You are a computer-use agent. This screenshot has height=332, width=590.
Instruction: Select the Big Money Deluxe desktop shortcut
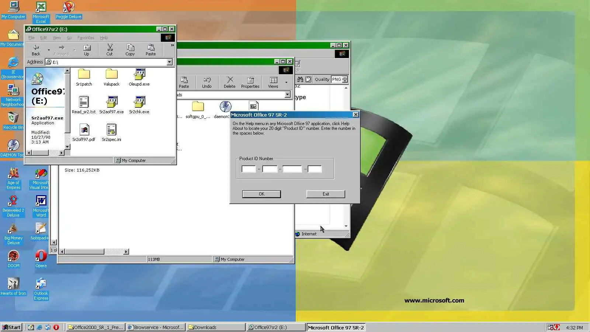[x=13, y=234]
